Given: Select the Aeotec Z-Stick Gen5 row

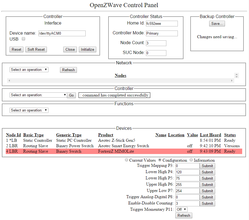Looking at the screenshot, I should coord(124,140).
